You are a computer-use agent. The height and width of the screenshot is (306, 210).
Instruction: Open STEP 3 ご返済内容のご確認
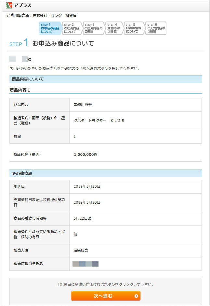[x=93, y=28]
